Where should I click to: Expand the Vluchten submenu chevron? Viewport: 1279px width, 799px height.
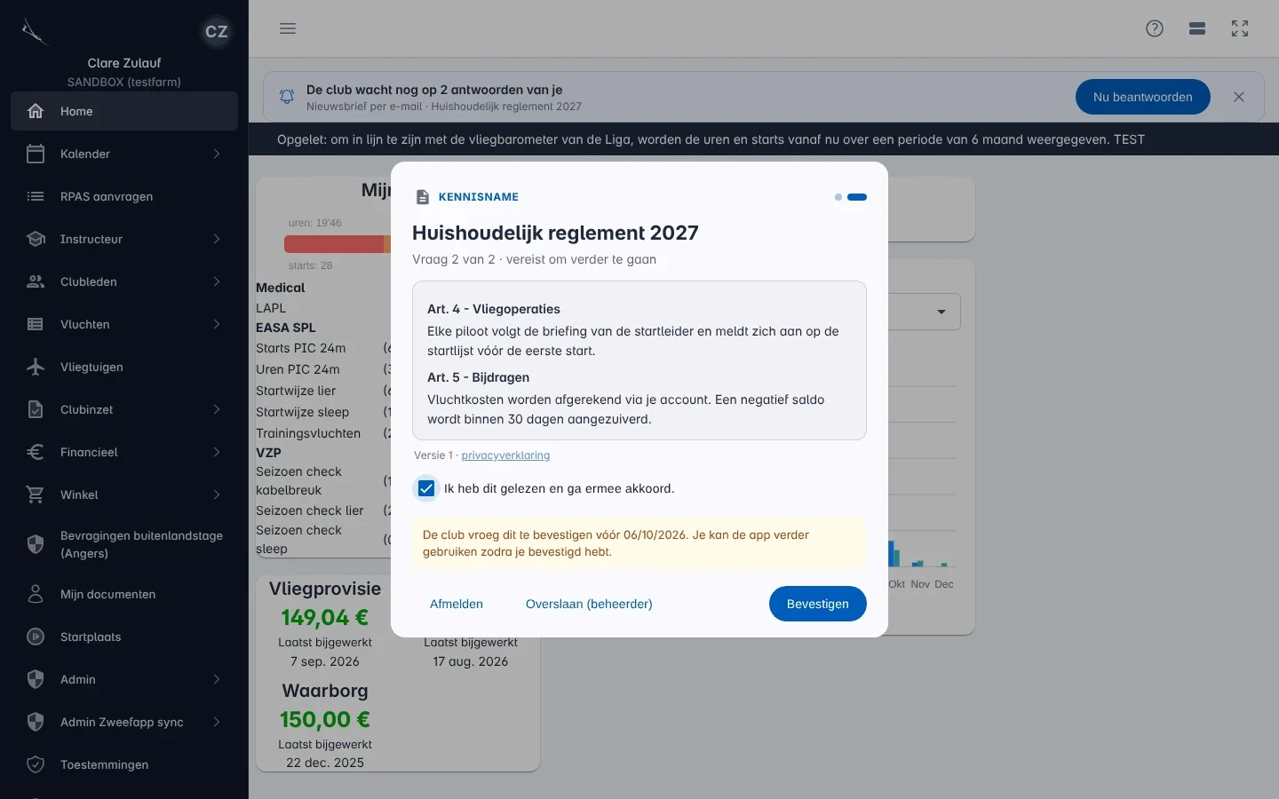(217, 324)
